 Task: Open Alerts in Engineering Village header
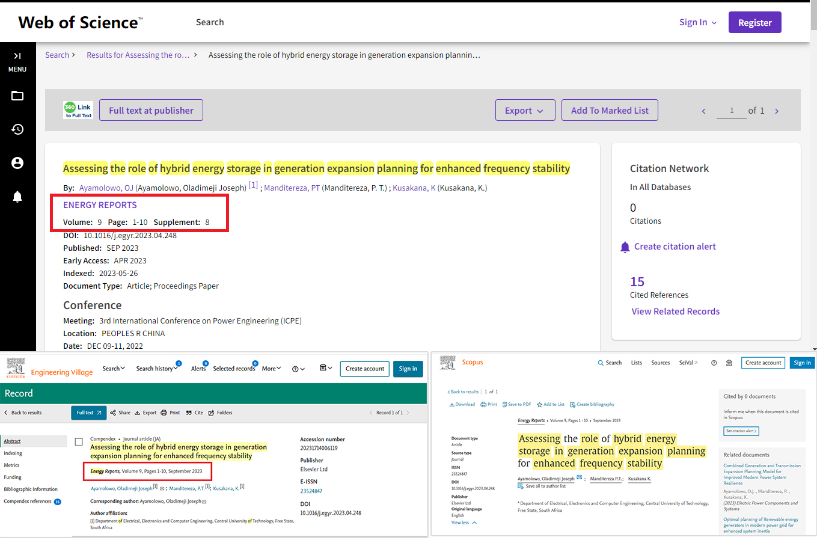point(198,369)
